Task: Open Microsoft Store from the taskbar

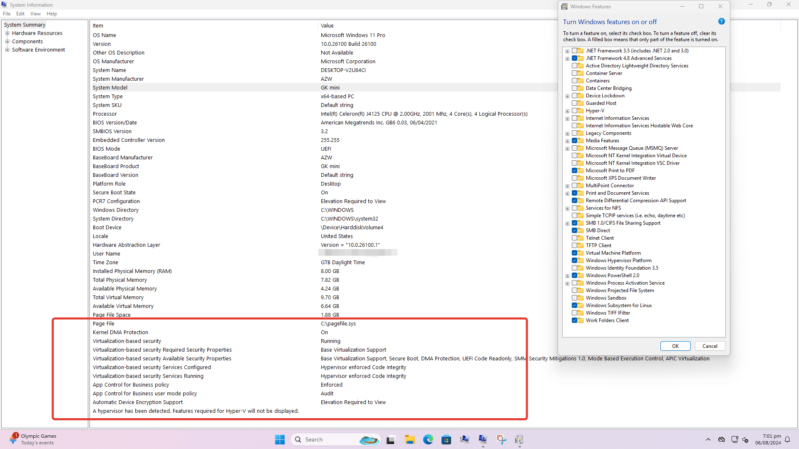Action: coord(447,439)
